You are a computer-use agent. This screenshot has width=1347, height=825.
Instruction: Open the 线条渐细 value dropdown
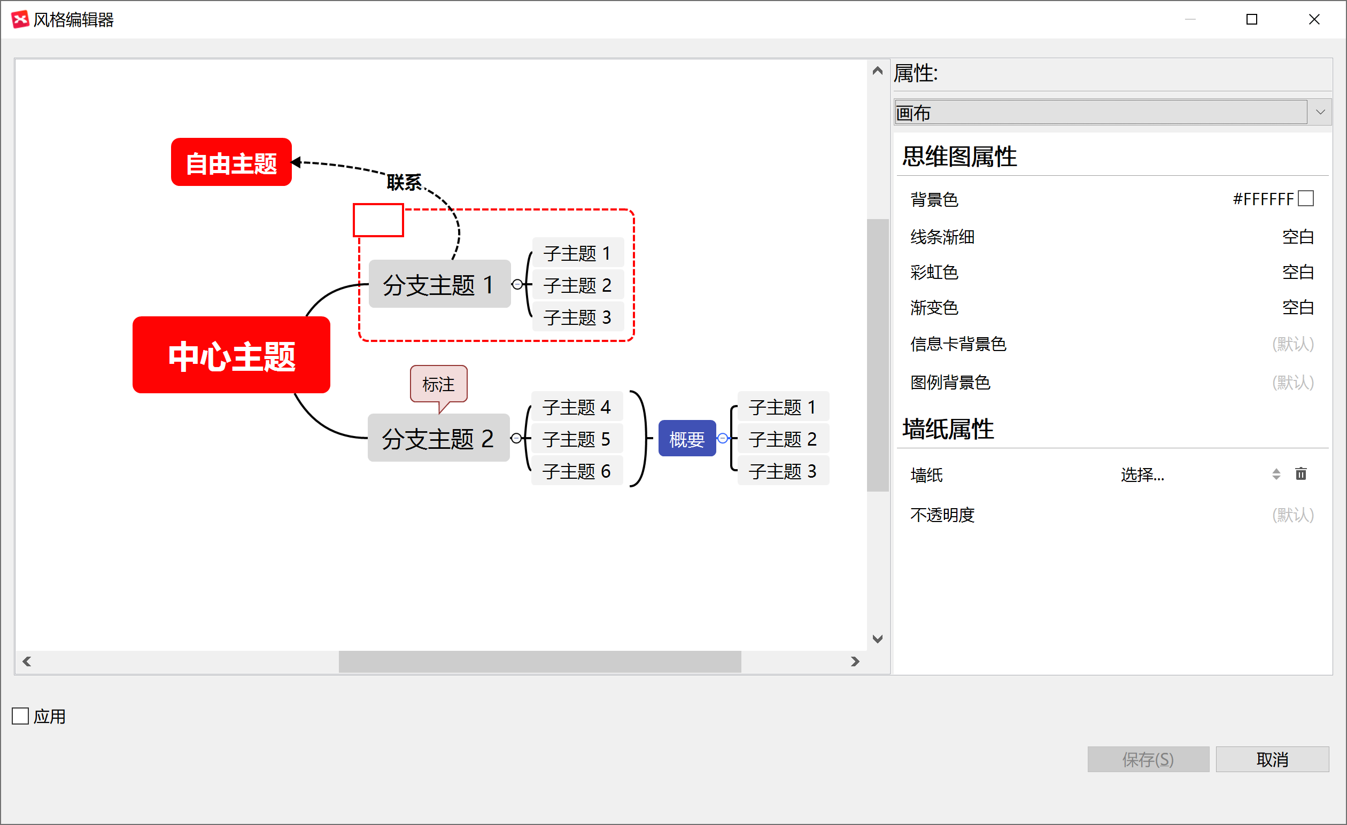(x=1297, y=237)
